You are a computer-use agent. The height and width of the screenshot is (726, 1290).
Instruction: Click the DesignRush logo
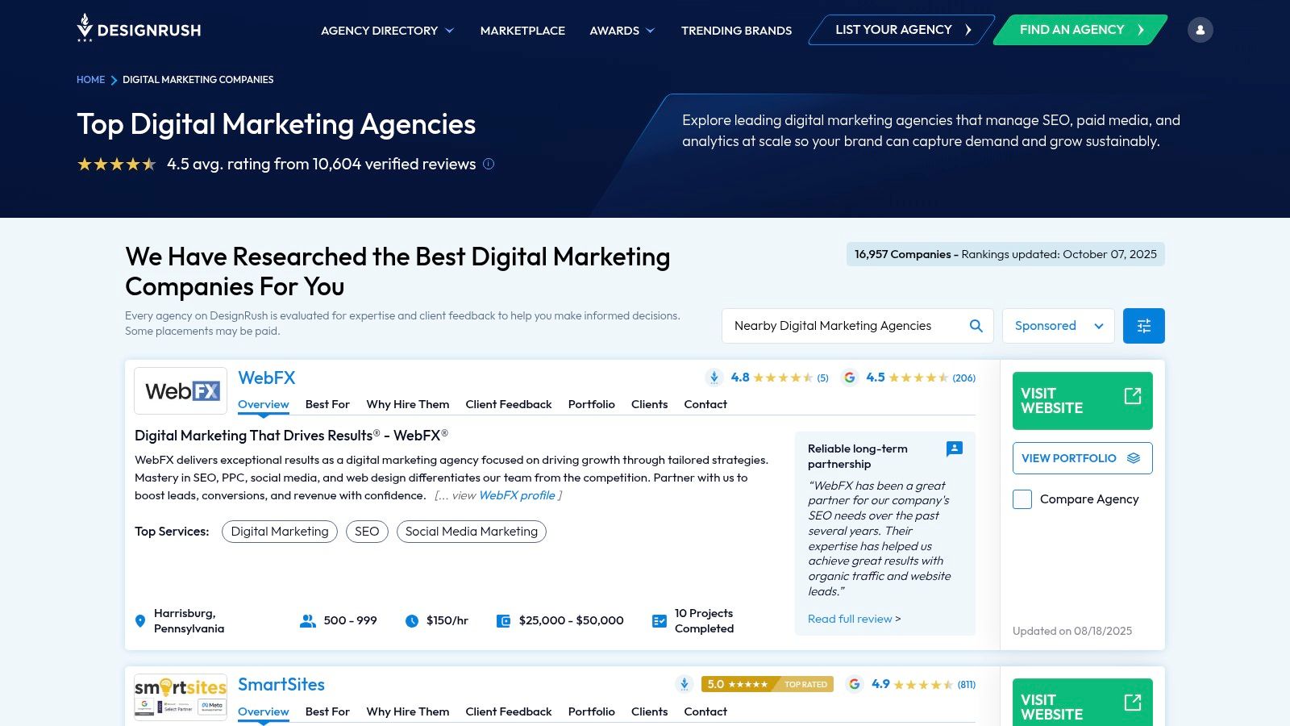point(139,28)
